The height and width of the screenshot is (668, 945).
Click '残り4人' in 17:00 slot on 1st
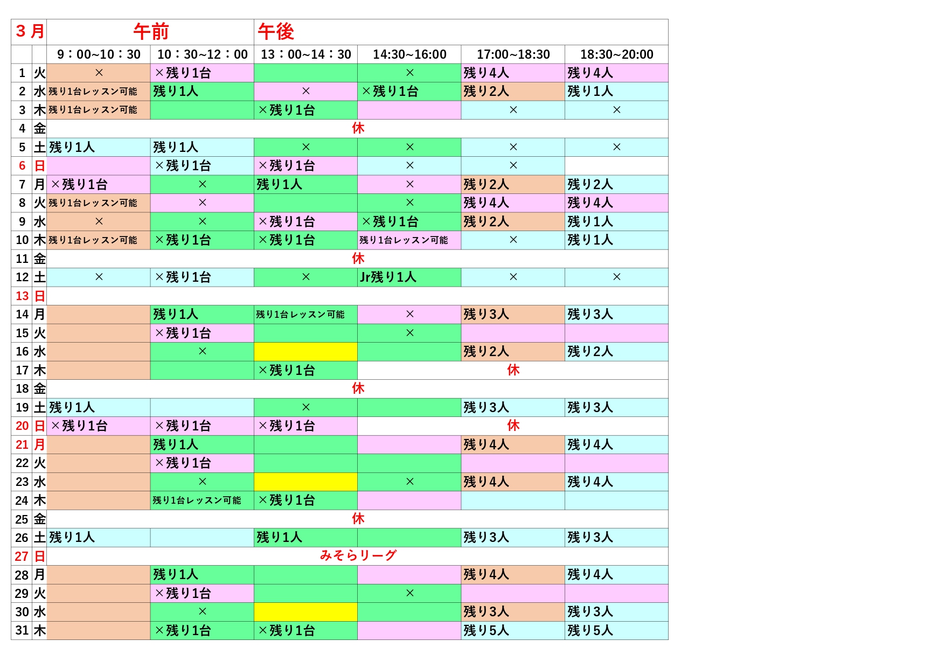(486, 73)
